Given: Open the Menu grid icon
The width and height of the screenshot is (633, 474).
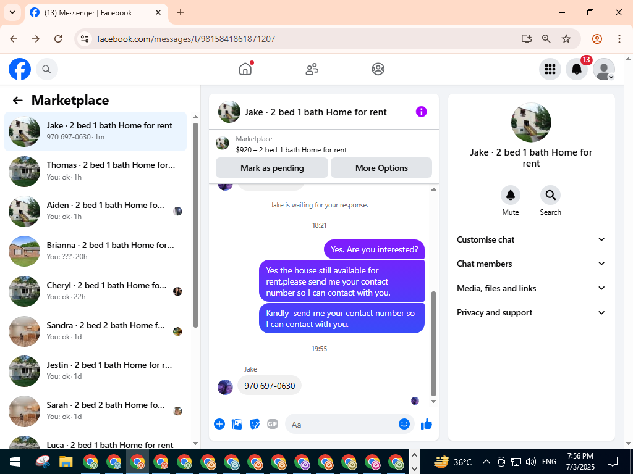Looking at the screenshot, I should point(550,69).
